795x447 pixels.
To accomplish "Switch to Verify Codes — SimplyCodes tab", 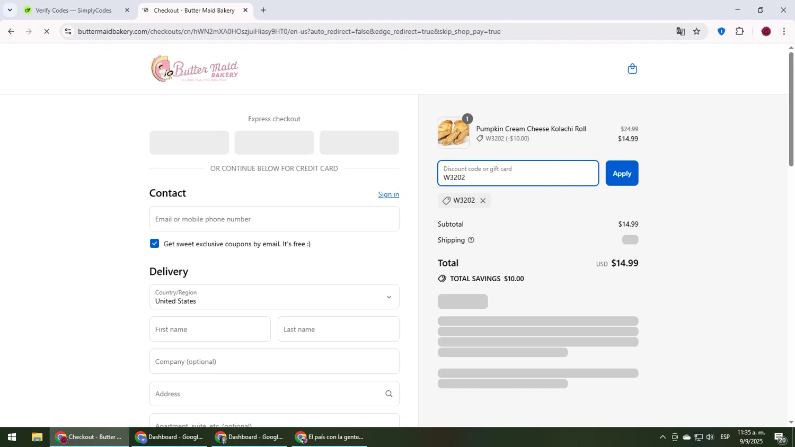I will [76, 10].
